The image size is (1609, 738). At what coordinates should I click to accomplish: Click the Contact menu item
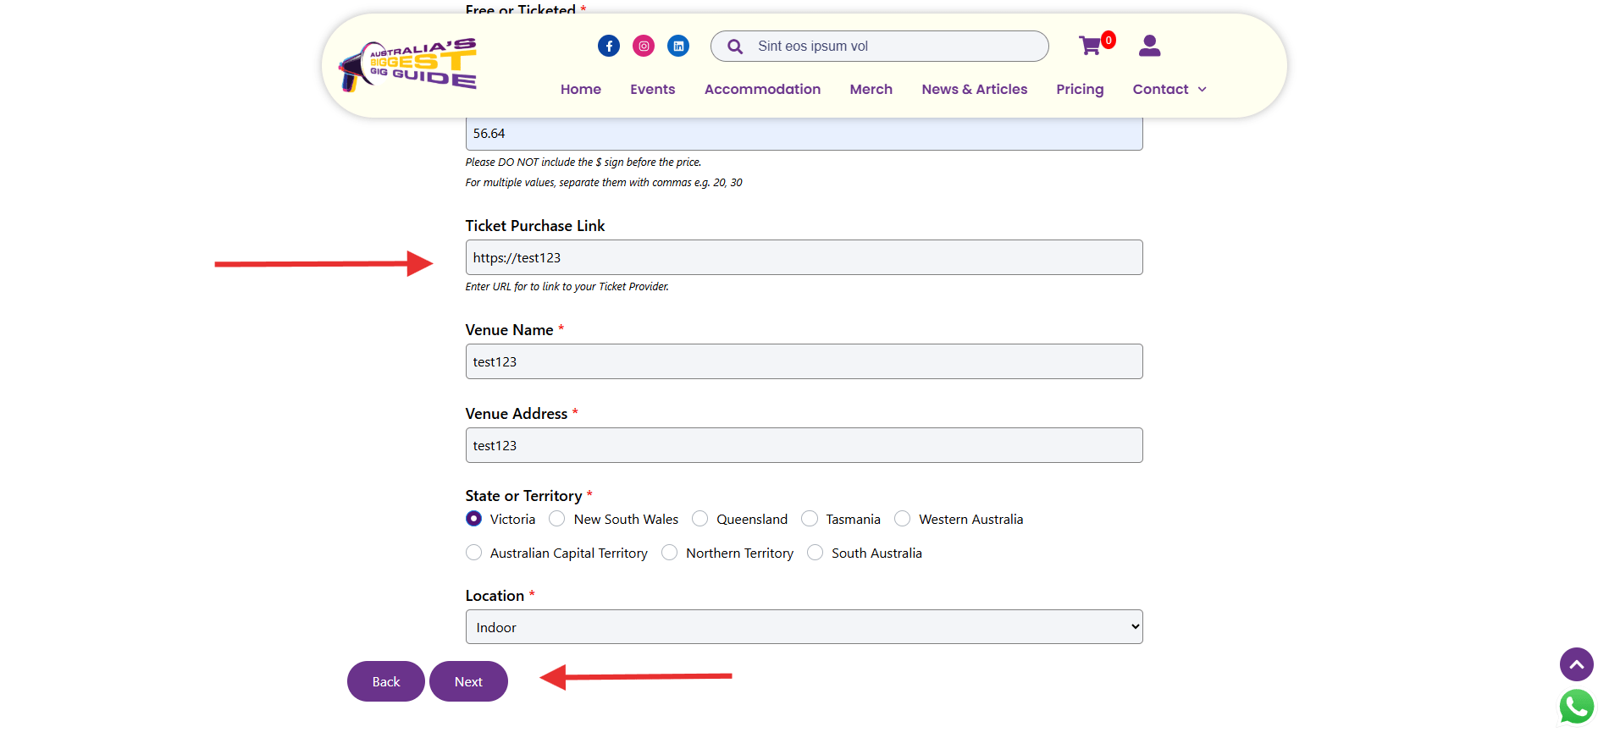click(x=1160, y=90)
